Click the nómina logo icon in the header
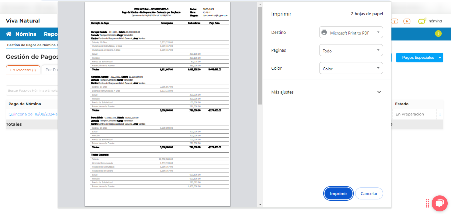 422,21
